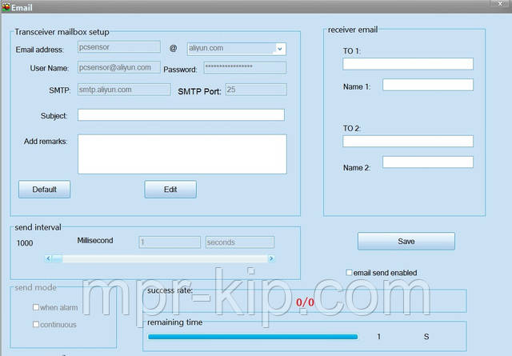Toggle the small checkbox below interval slider
512x356 pixels.
point(251,270)
